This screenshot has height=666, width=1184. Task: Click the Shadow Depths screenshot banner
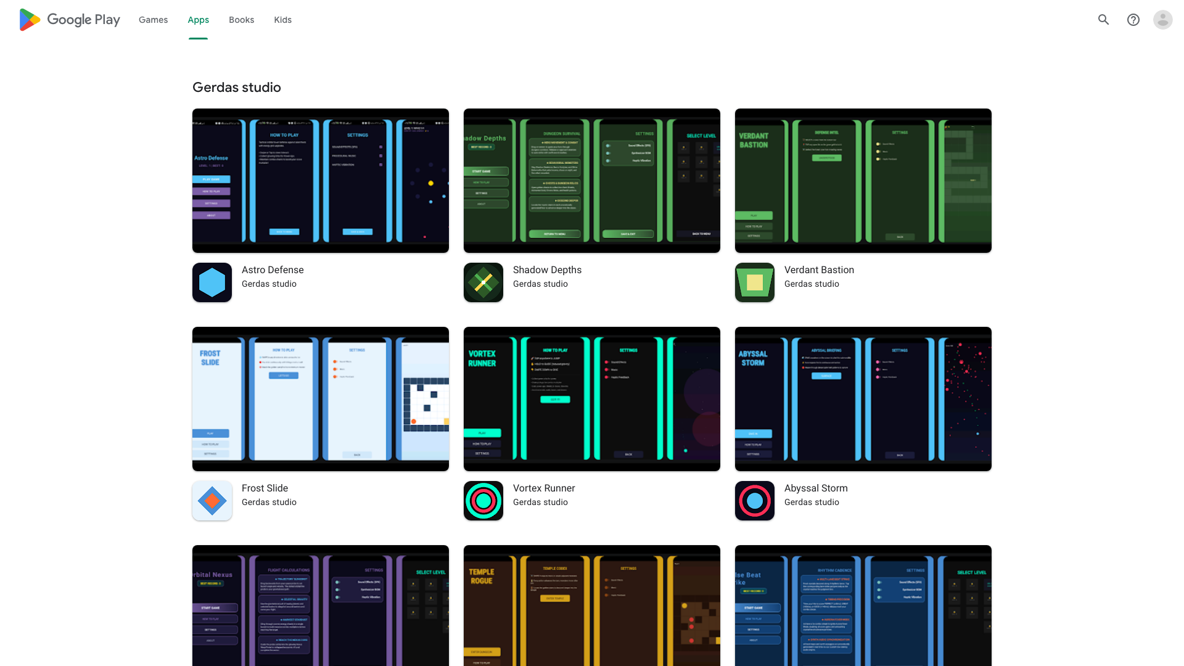pyautogui.click(x=592, y=181)
